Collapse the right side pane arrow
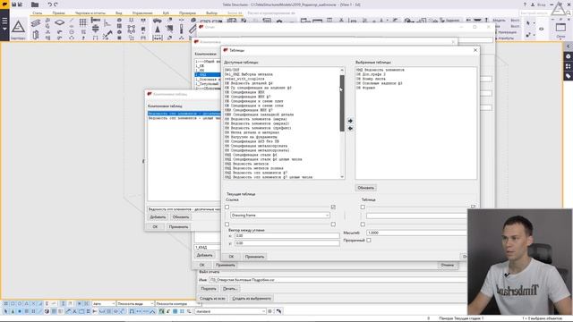Viewport: 573px width, 322px height. (x=569, y=47)
